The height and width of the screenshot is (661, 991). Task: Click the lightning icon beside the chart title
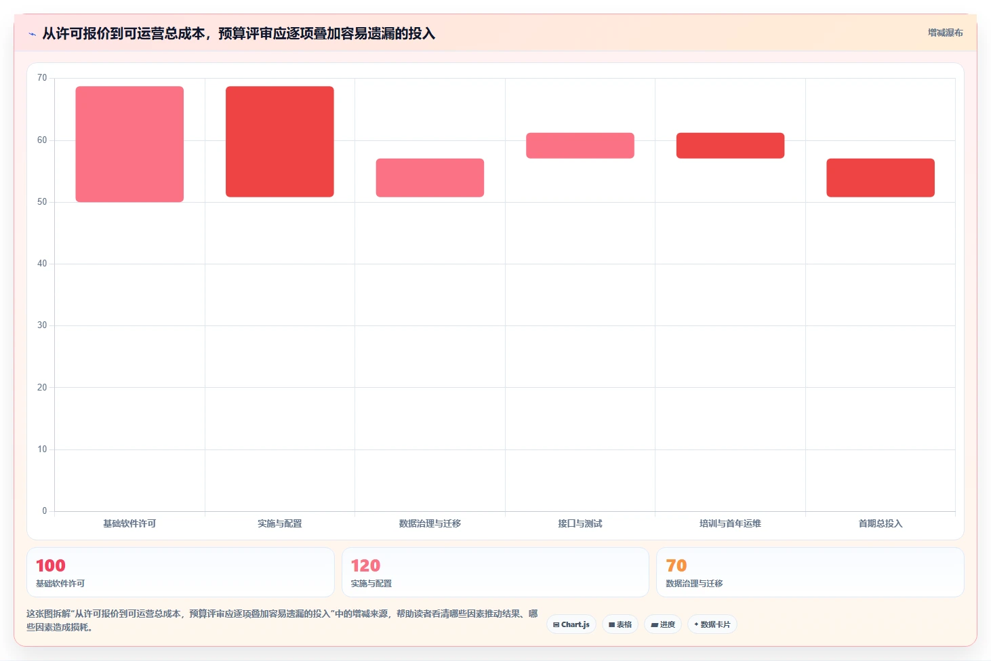(32, 34)
